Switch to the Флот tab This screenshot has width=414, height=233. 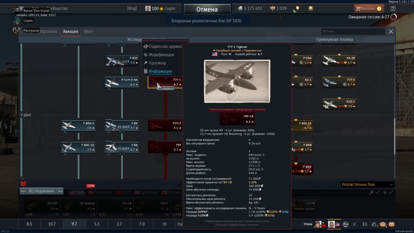tap(88, 31)
